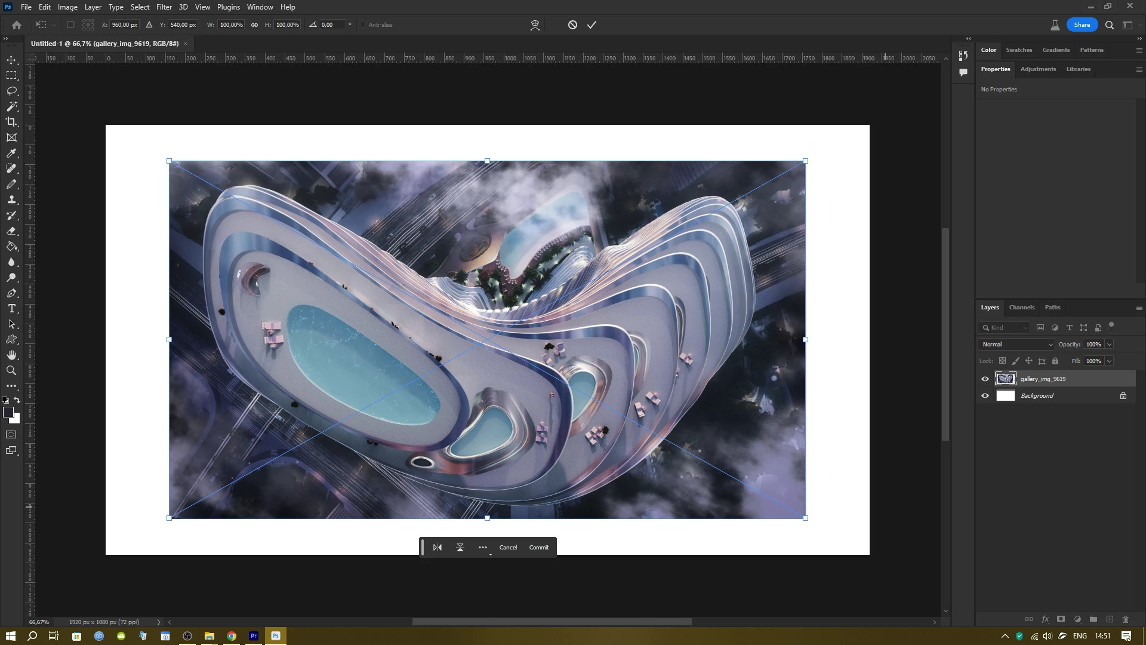
Task: Click the warp mode switch icon
Action: click(535, 25)
